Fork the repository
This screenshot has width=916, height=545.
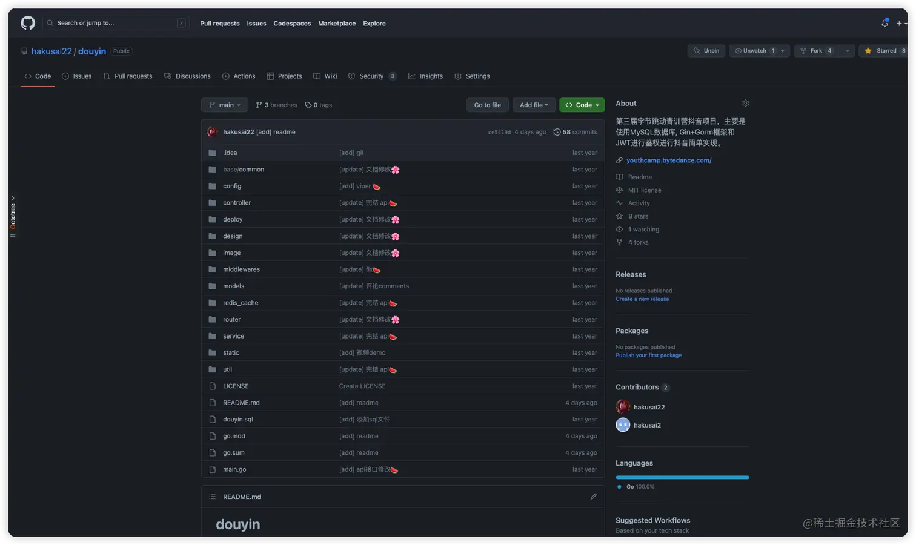tap(817, 51)
